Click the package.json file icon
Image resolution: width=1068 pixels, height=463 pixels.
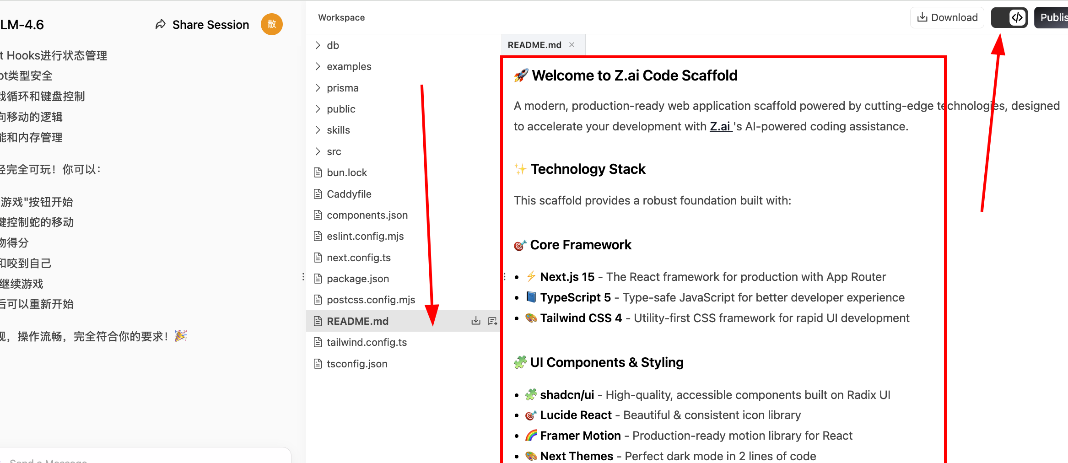[x=318, y=279]
